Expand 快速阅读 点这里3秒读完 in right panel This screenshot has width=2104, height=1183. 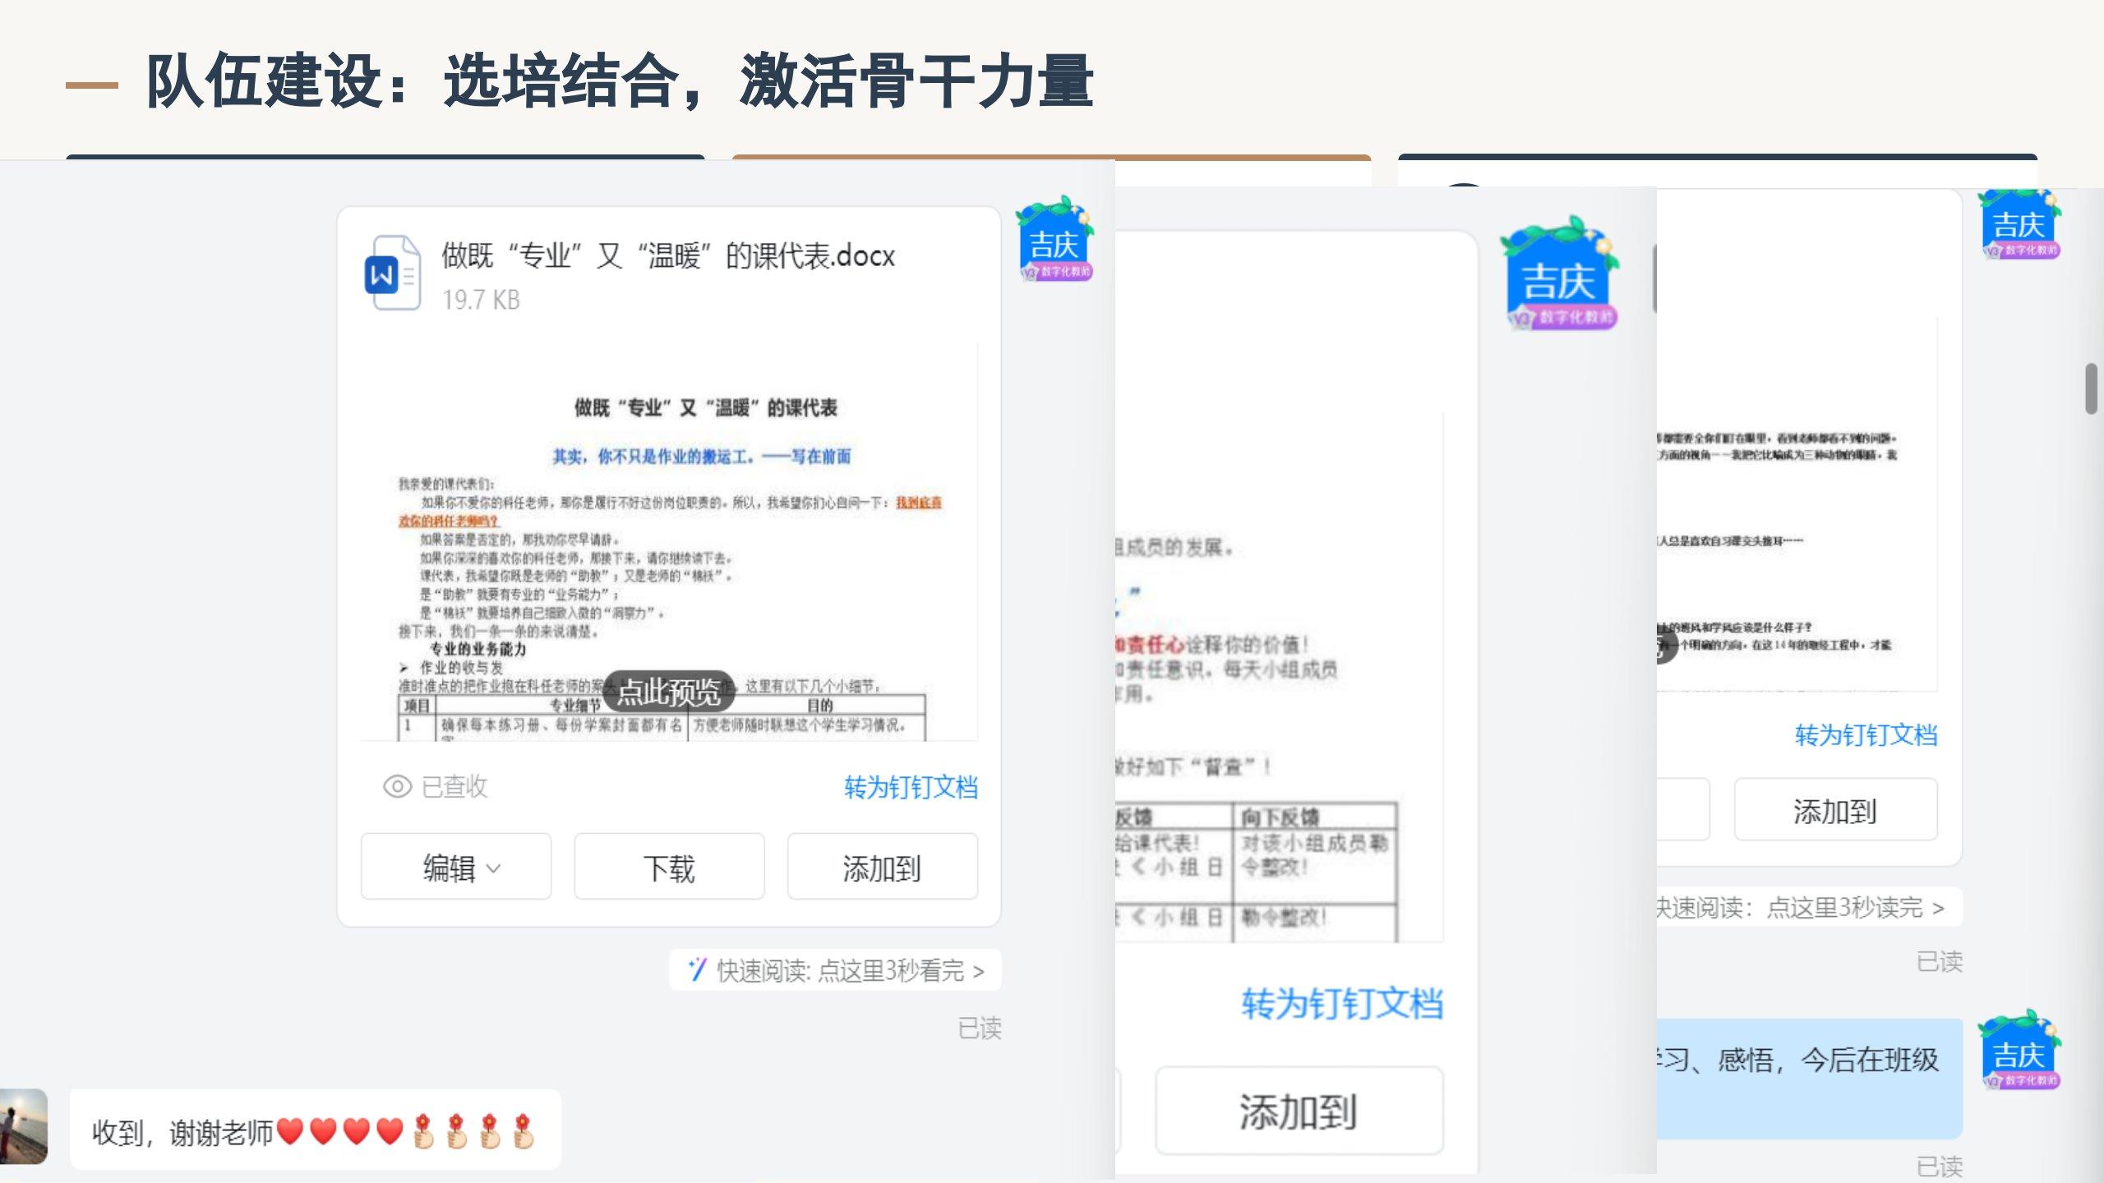(x=1800, y=908)
